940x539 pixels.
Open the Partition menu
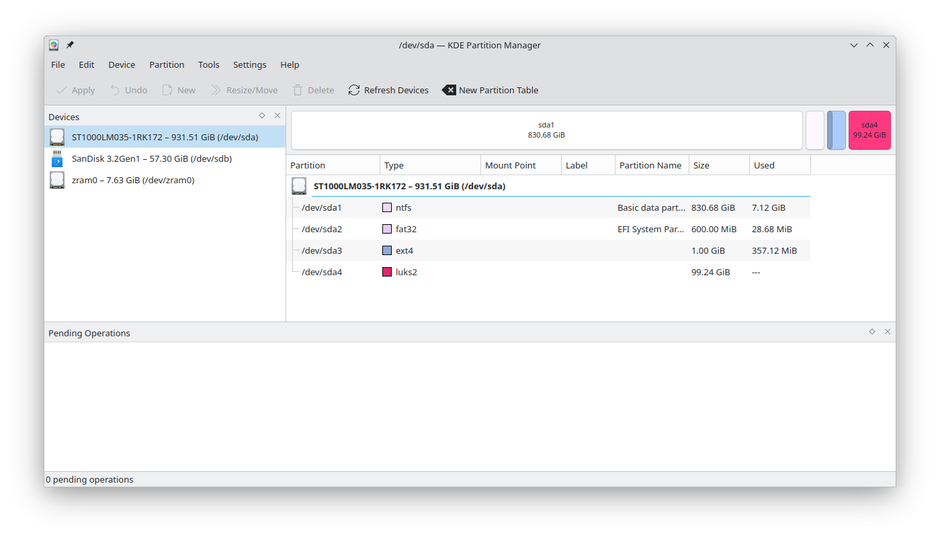[167, 64]
